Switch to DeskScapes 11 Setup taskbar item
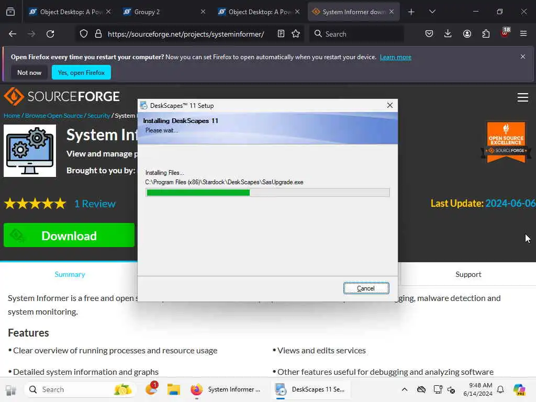Viewport: 536px width, 402px height. (x=311, y=389)
